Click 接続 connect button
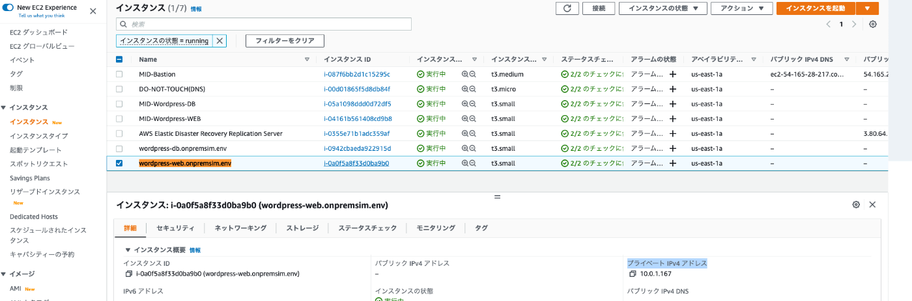 coord(599,8)
